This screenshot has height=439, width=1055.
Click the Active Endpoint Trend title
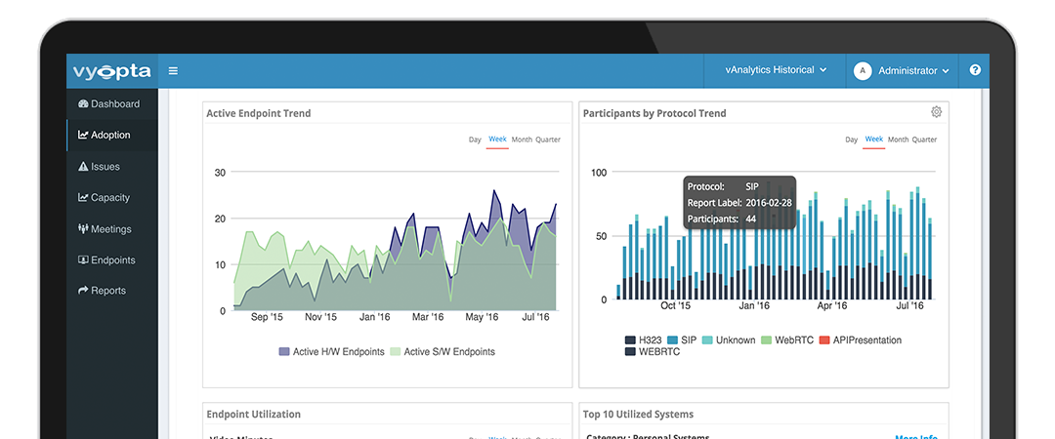tap(258, 113)
